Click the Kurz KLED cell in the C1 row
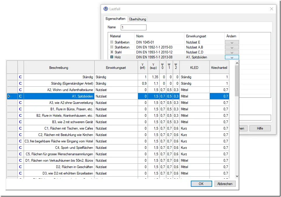This screenshot has height=197, width=281. tap(194, 128)
